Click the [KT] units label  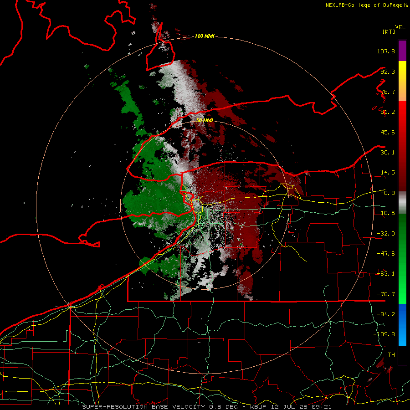389,31
